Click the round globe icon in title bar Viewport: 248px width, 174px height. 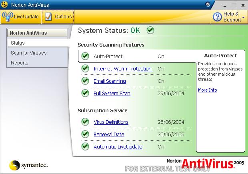208,4
